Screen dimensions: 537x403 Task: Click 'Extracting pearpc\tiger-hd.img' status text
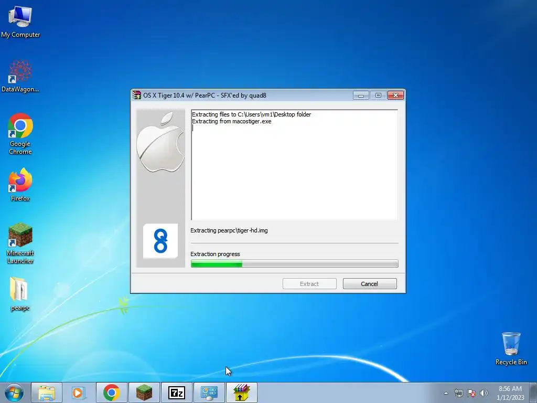click(x=229, y=231)
